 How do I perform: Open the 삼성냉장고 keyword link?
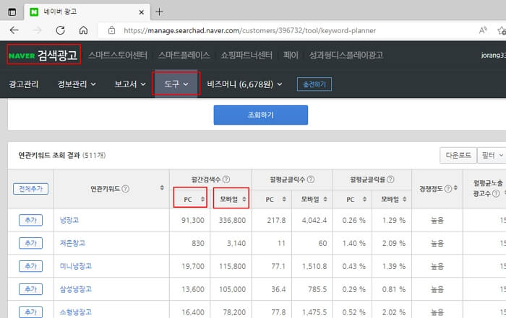[76, 289]
